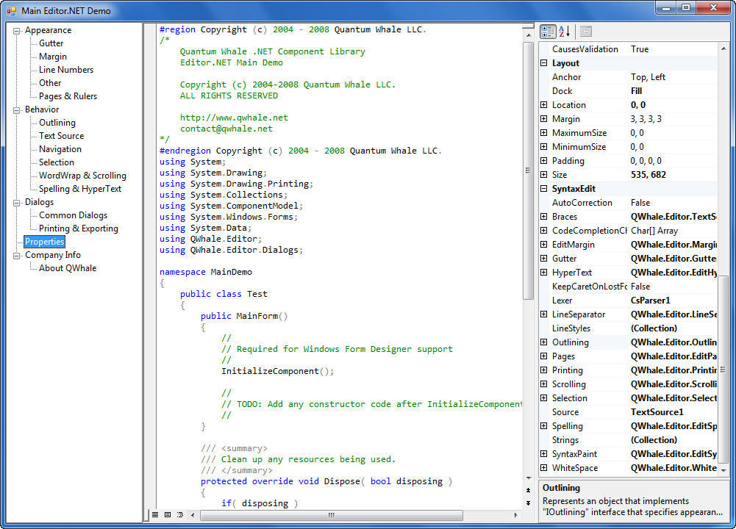This screenshot has width=736, height=529.
Task: Expand the Outlining property in the grid
Action: [544, 342]
